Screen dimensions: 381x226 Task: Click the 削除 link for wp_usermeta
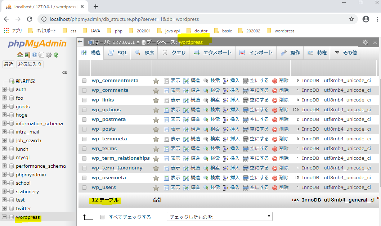pos(284,178)
